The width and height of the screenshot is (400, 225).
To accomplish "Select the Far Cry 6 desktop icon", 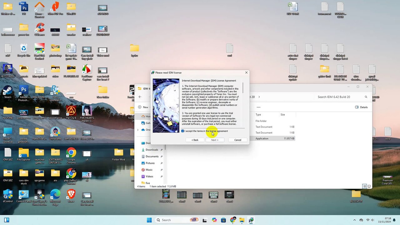I will pos(71,112).
